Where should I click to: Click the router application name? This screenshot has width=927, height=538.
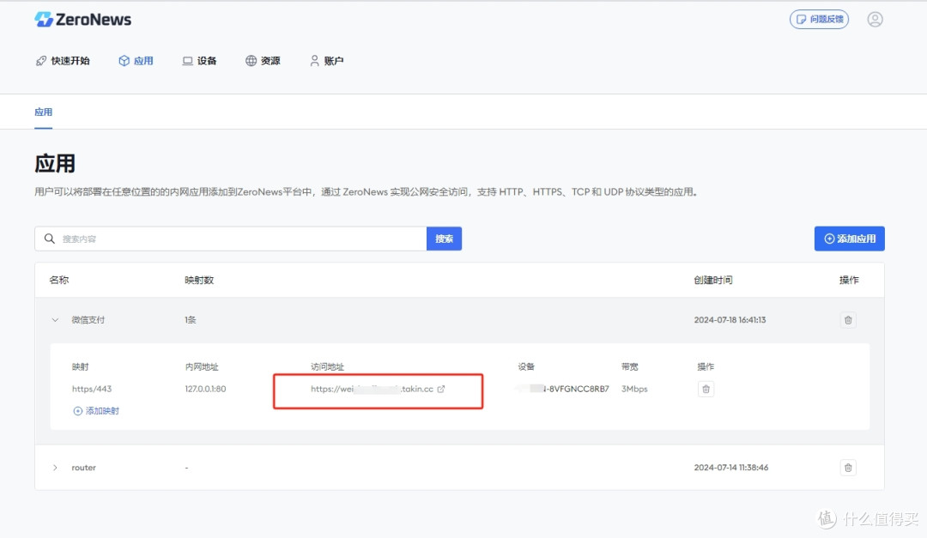pyautogui.click(x=84, y=468)
